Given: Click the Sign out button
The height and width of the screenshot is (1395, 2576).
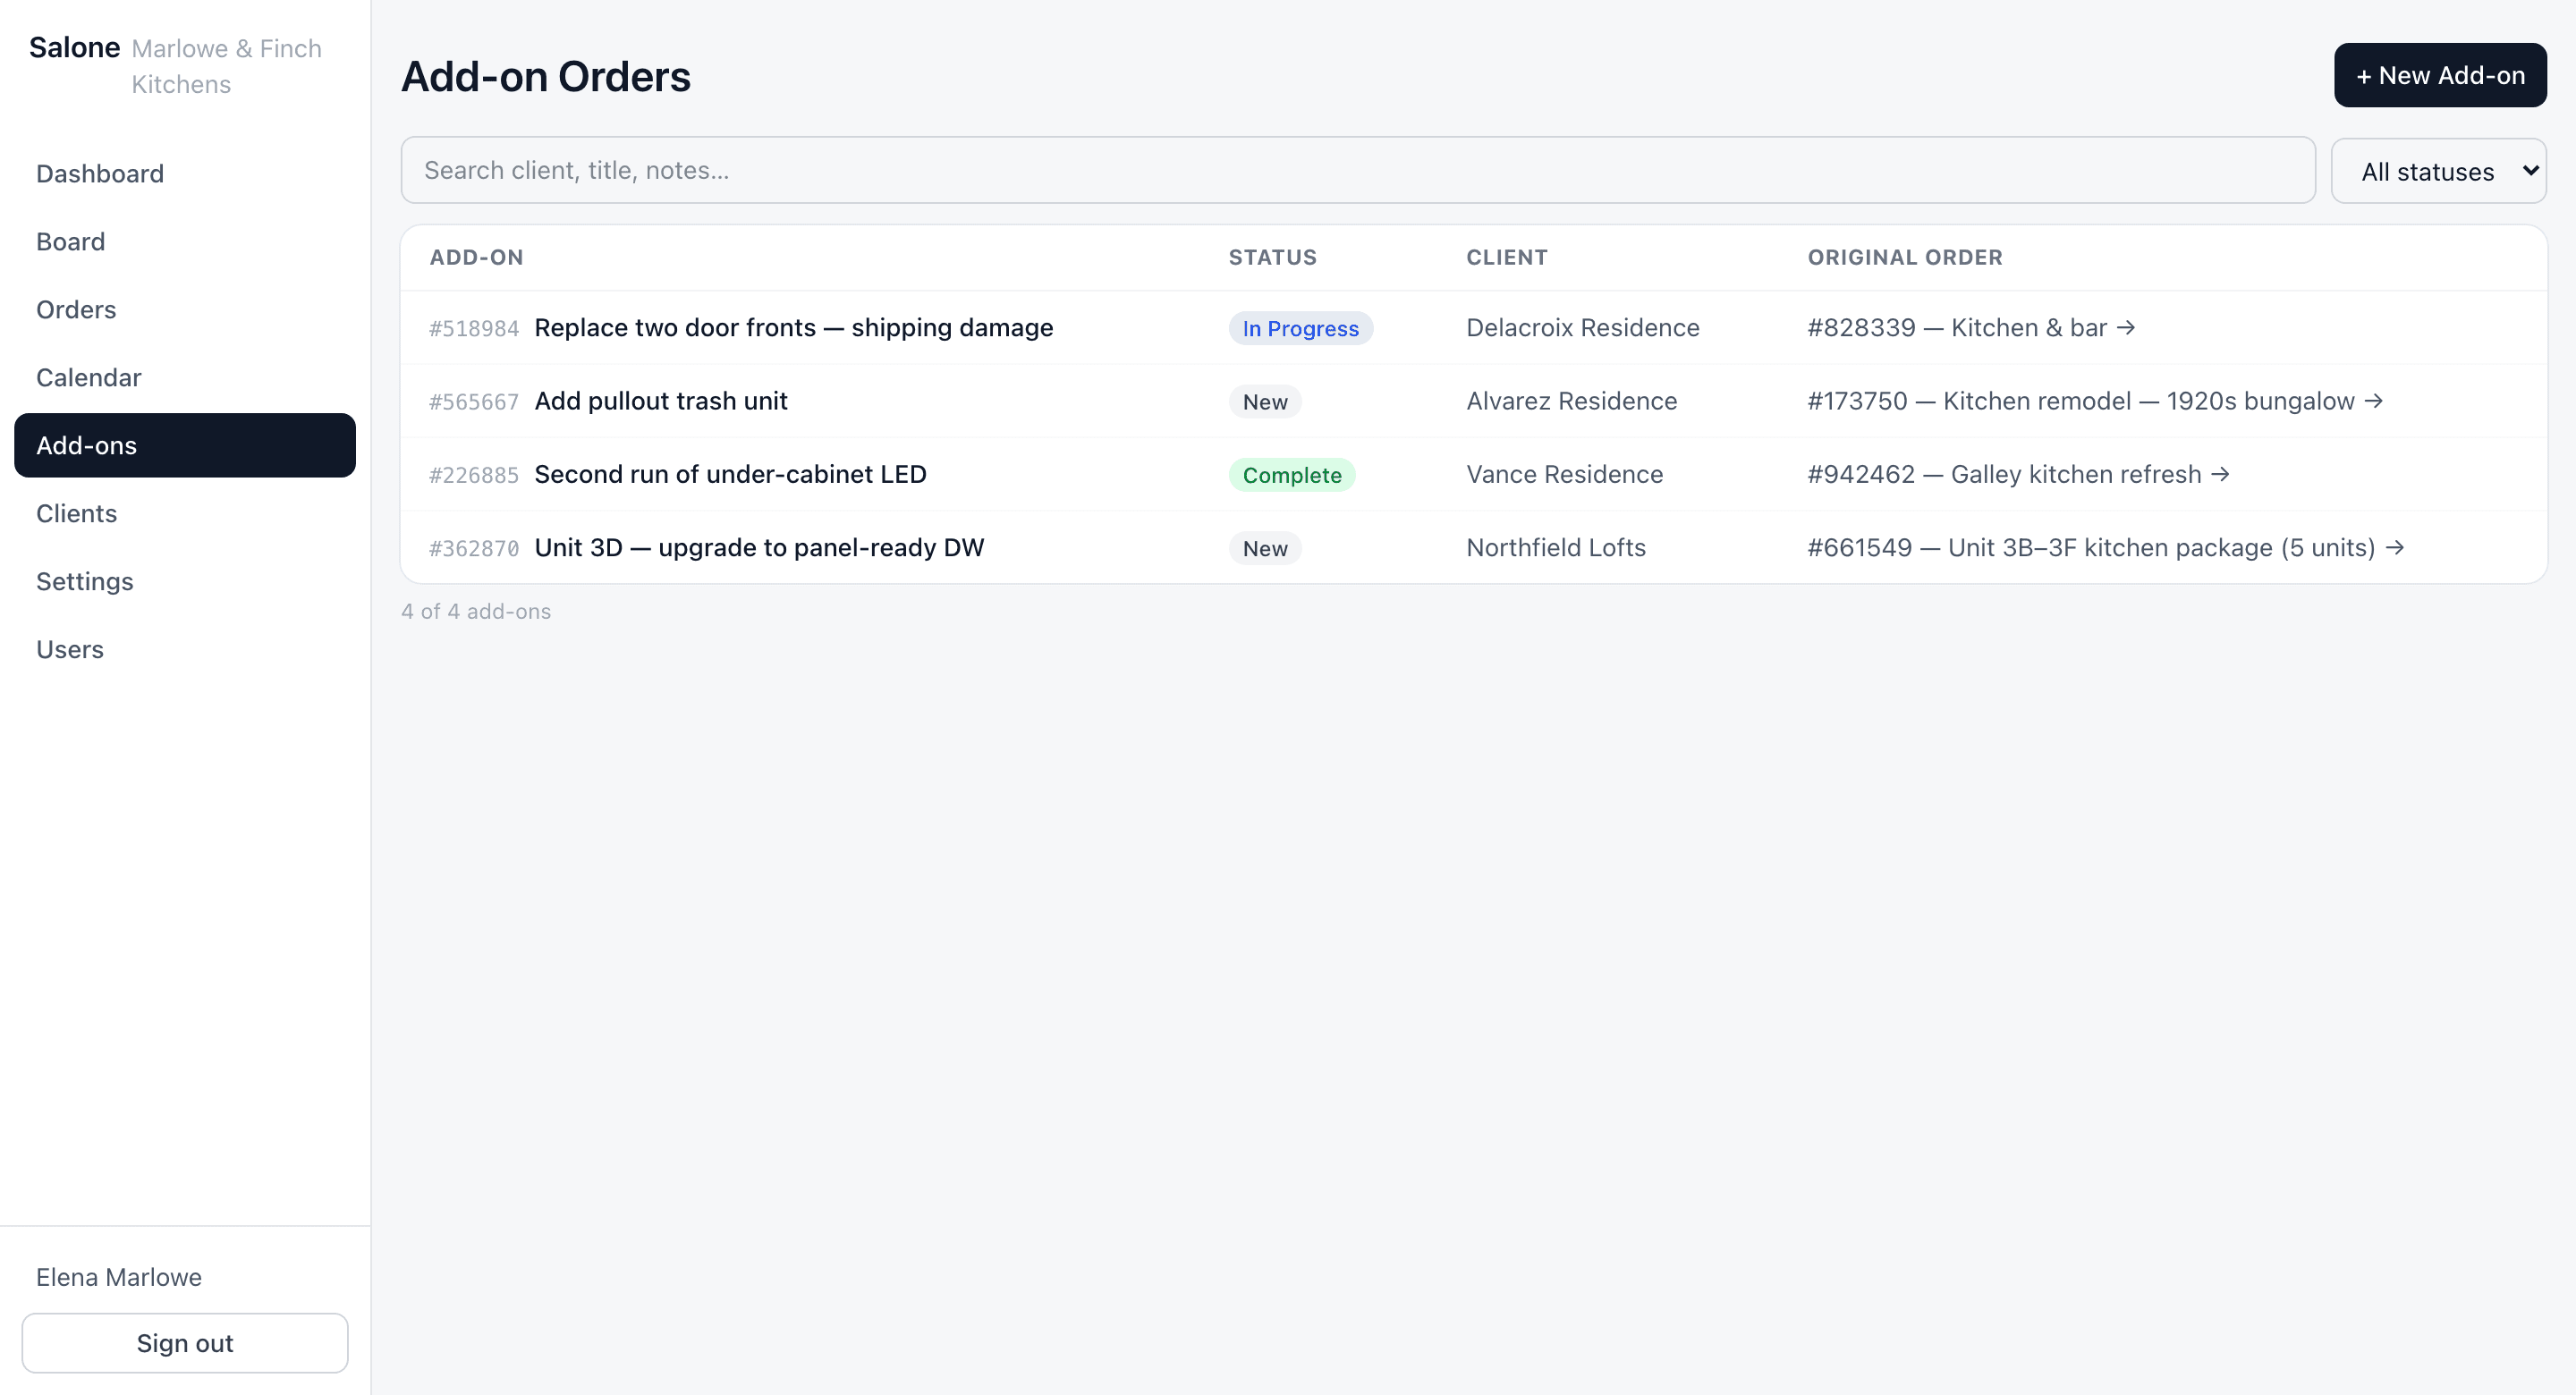Looking at the screenshot, I should pos(185,1343).
